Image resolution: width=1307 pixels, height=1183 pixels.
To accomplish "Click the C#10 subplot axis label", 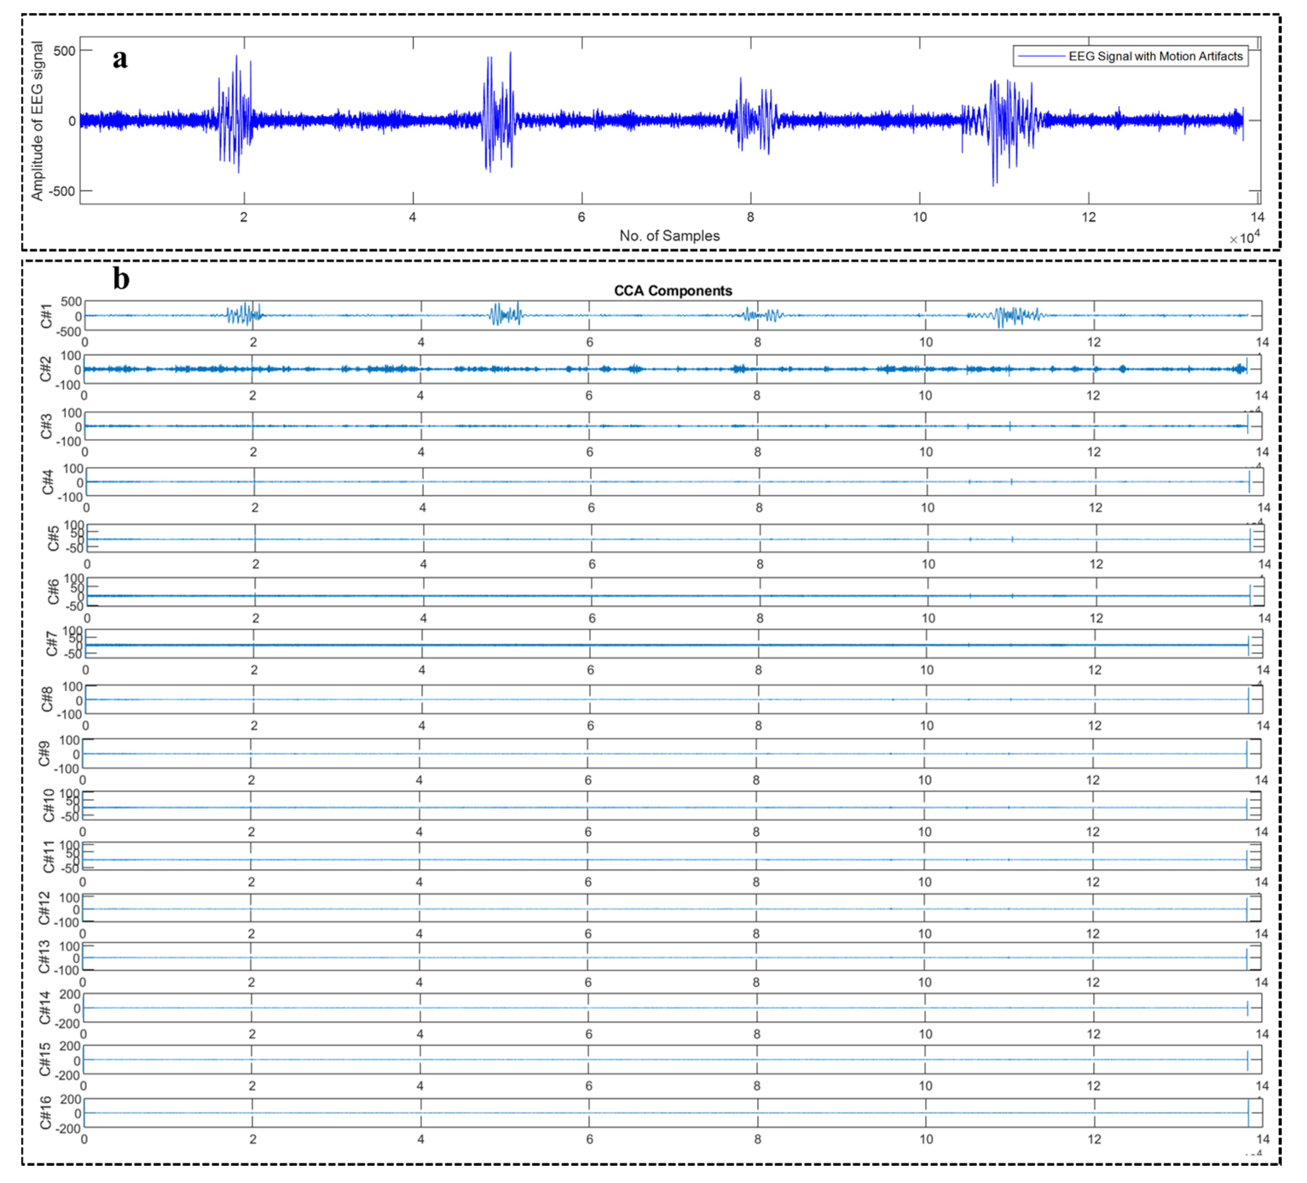I will (49, 806).
